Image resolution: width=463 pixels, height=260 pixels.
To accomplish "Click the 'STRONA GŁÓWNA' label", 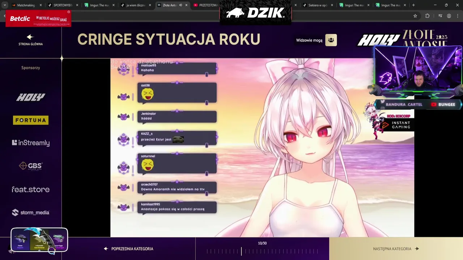I will pyautogui.click(x=31, y=44).
